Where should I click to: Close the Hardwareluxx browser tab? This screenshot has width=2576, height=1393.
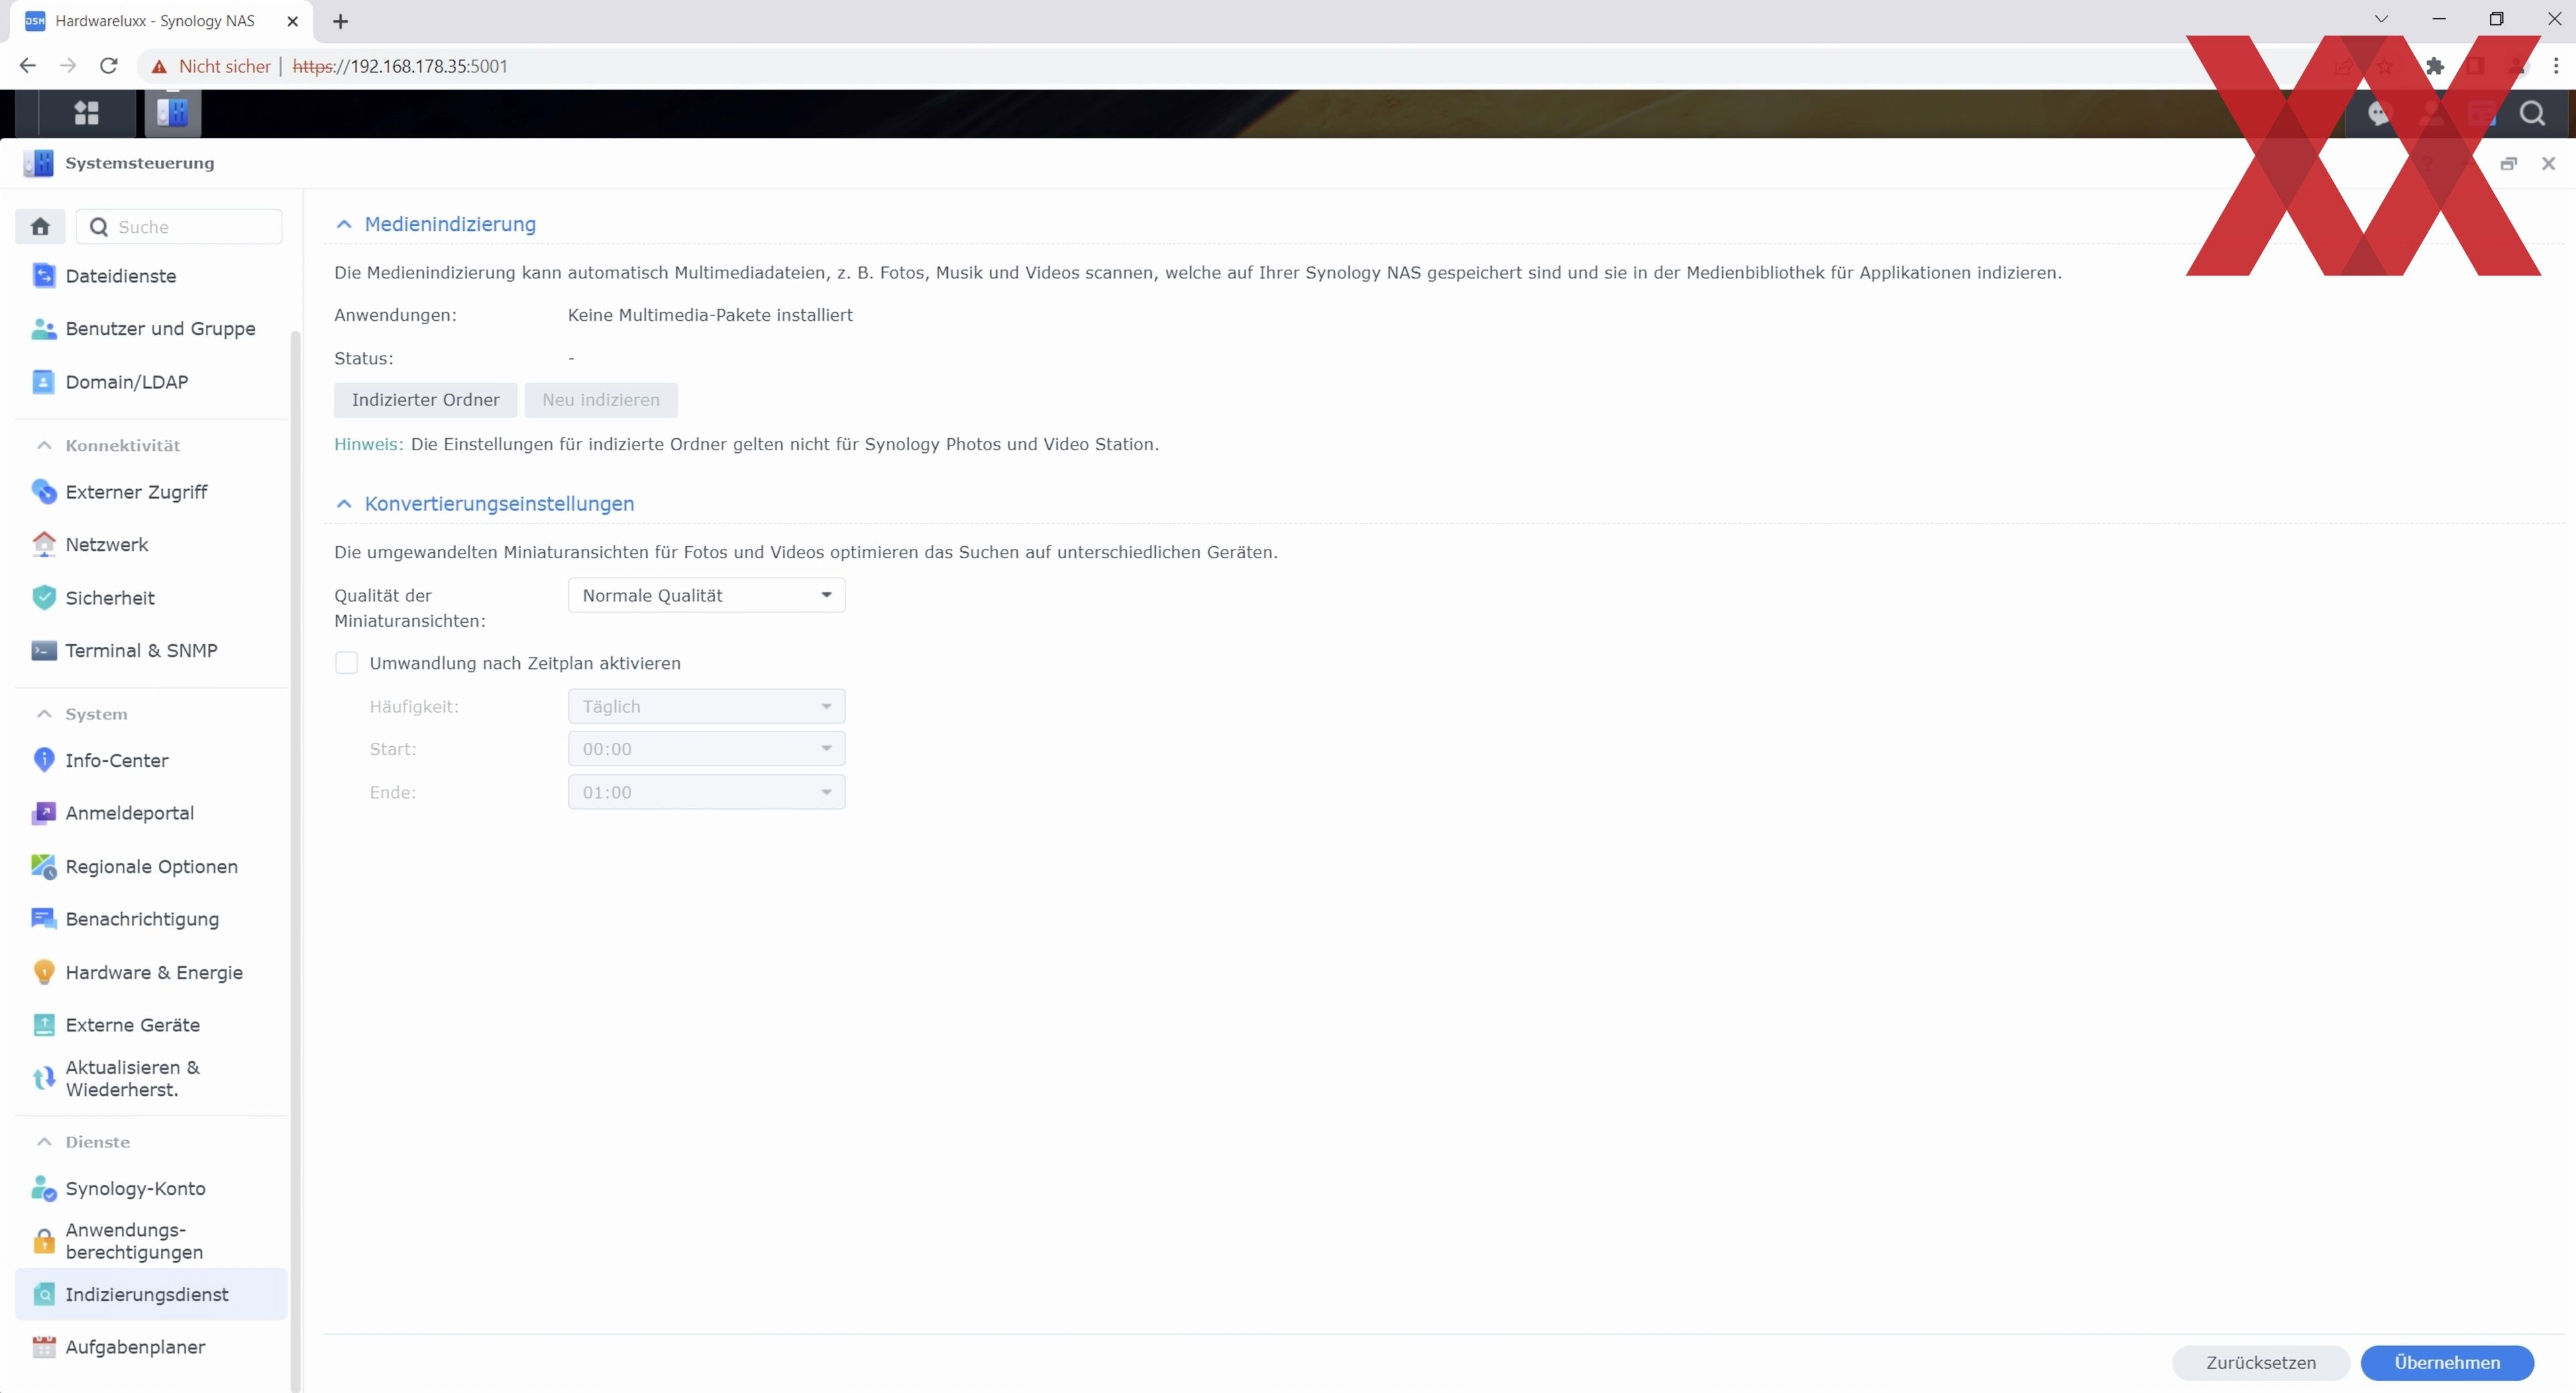click(x=292, y=21)
